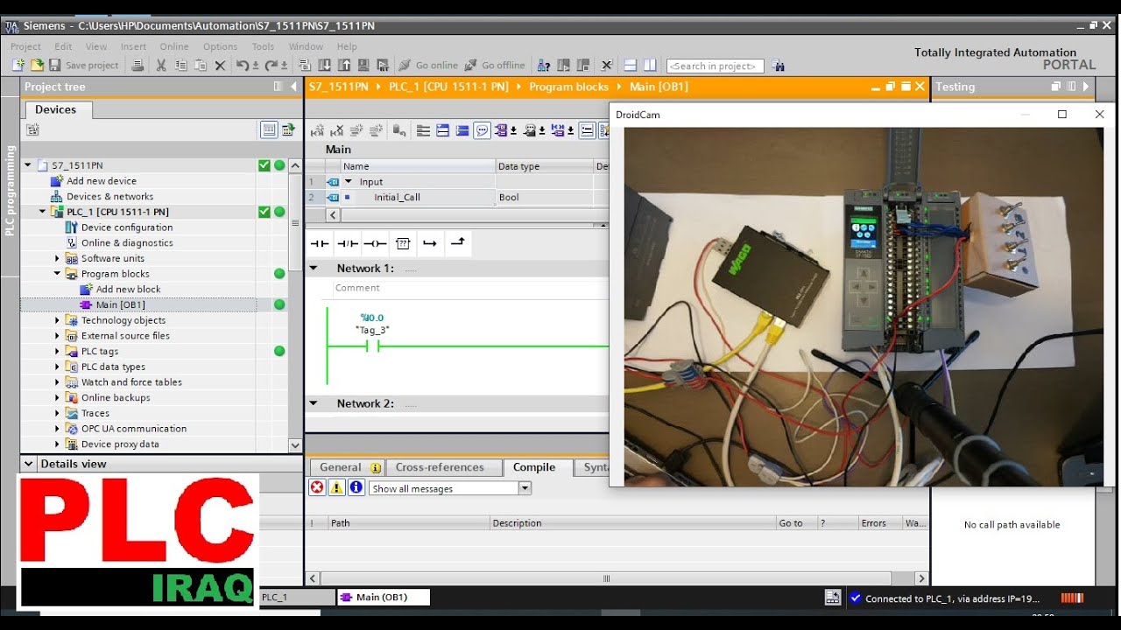This screenshot has width=1121, height=630.
Task: Select Device configuration in project tree
Action: [127, 227]
